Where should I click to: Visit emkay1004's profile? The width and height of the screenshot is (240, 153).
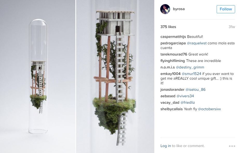click(170, 74)
